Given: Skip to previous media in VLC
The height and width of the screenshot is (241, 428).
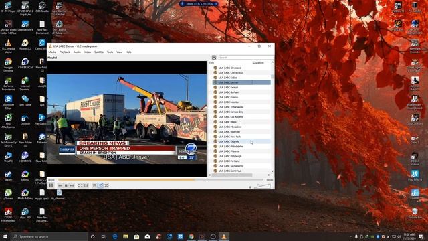Looking at the screenshot, I should pyautogui.click(x=60, y=186).
